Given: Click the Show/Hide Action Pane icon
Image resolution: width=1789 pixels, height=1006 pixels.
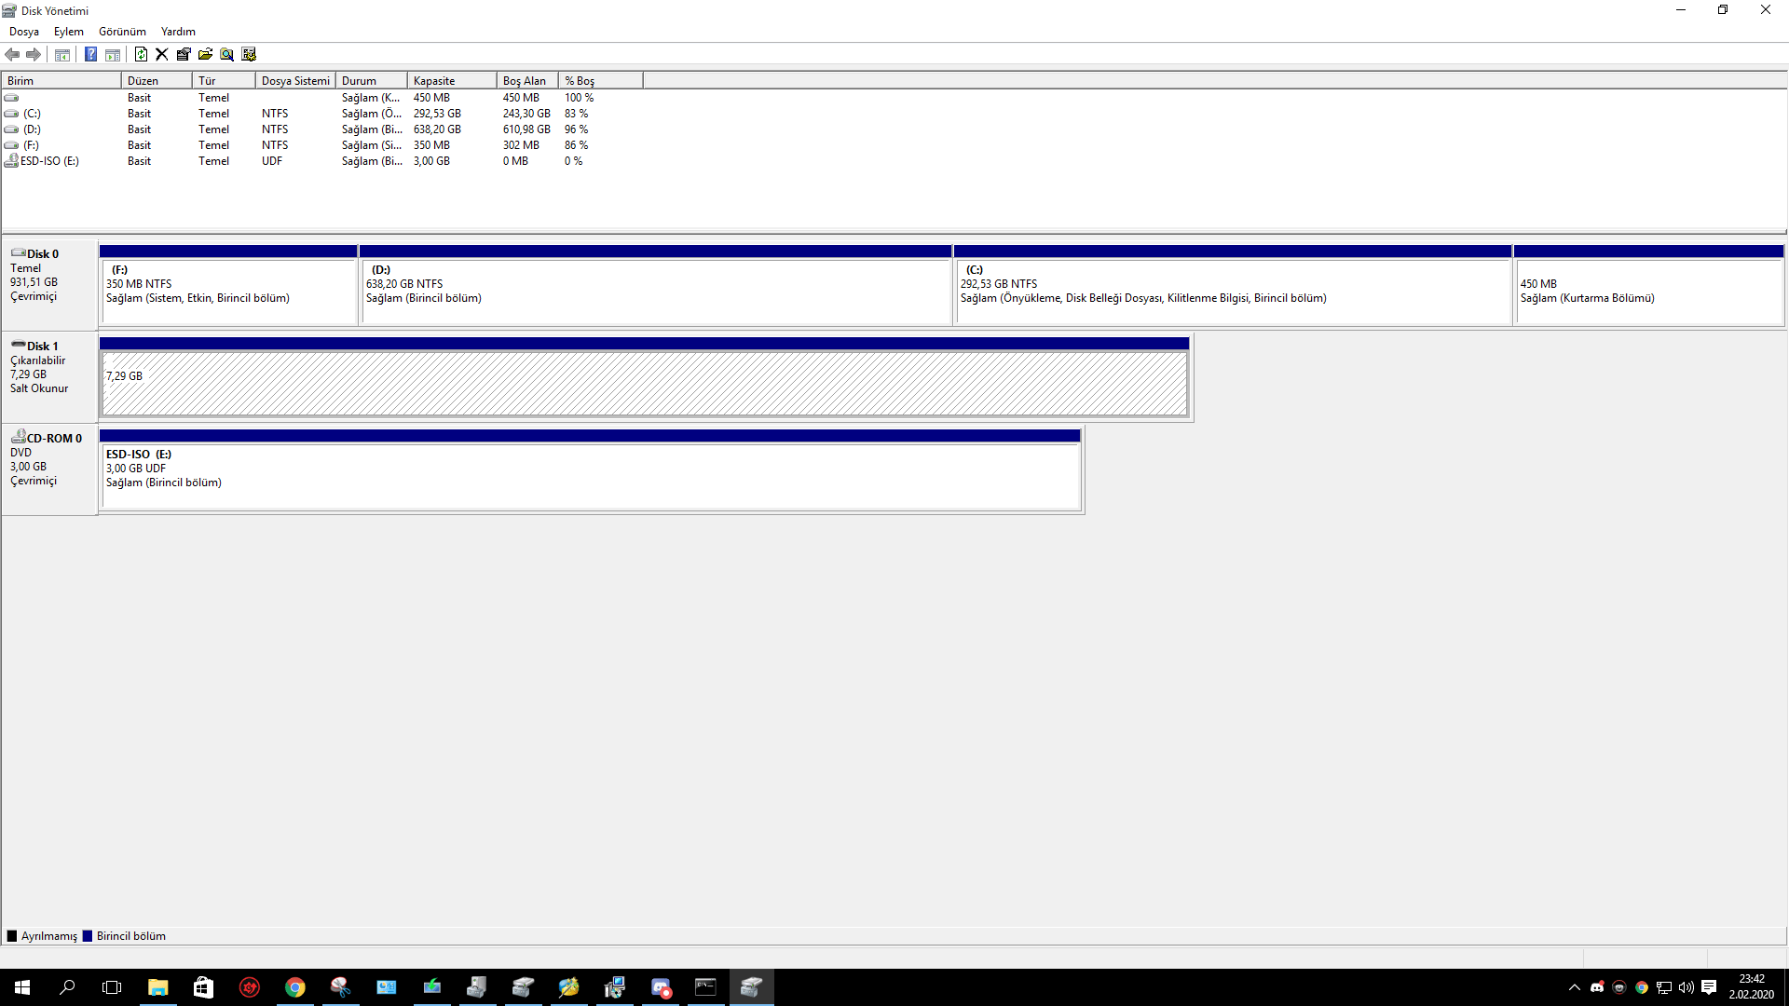Looking at the screenshot, I should coord(113,54).
